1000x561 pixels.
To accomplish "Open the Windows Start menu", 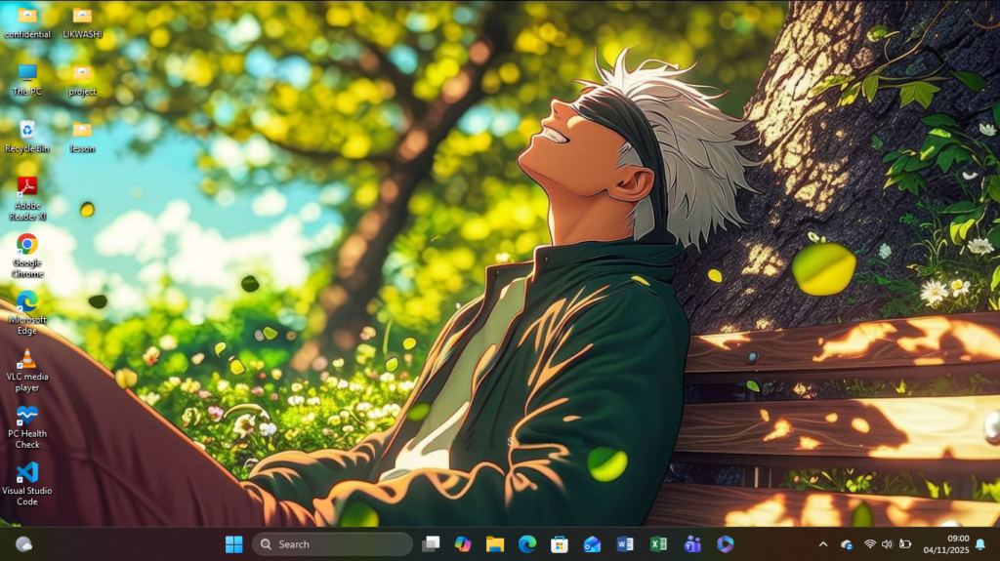I will 234,543.
